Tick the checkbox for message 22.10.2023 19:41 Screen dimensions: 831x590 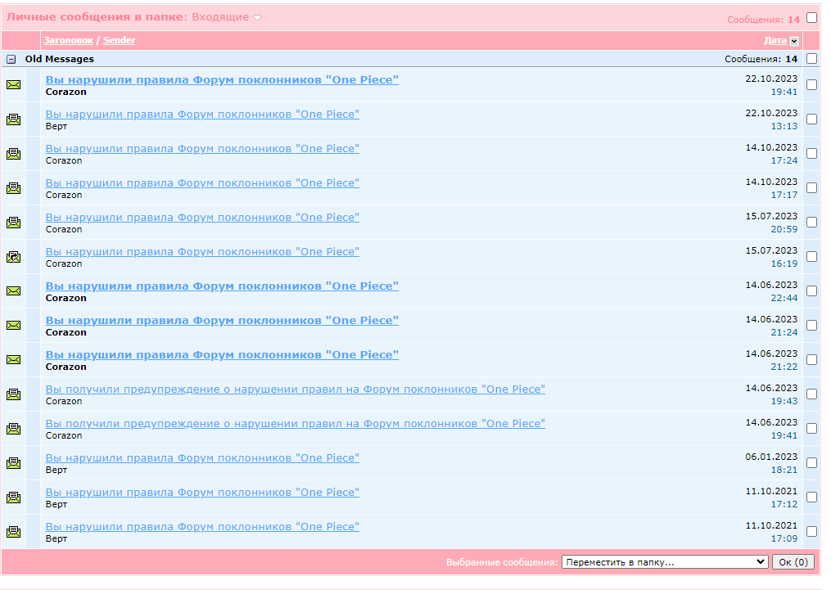tap(811, 85)
